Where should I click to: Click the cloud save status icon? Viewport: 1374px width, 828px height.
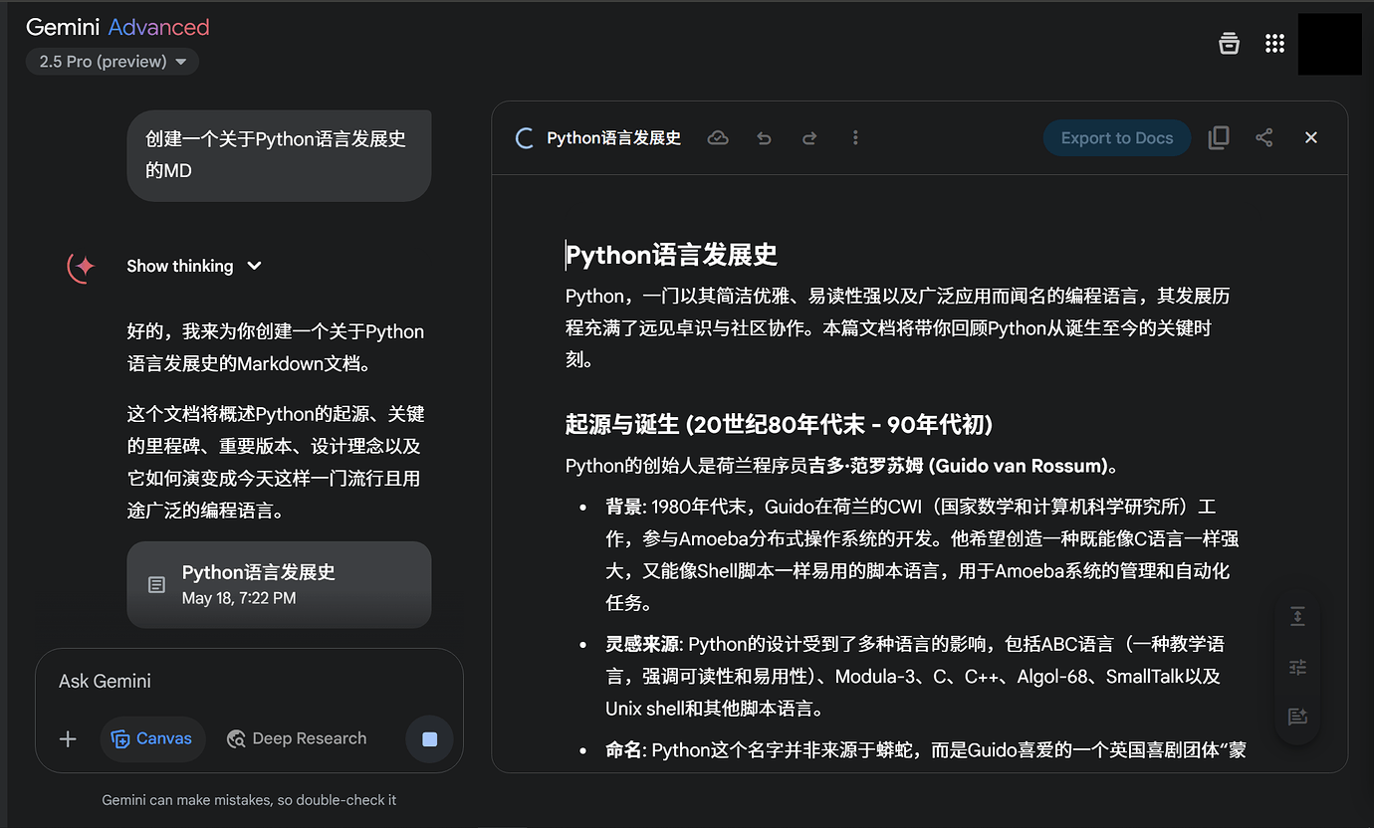(x=718, y=138)
